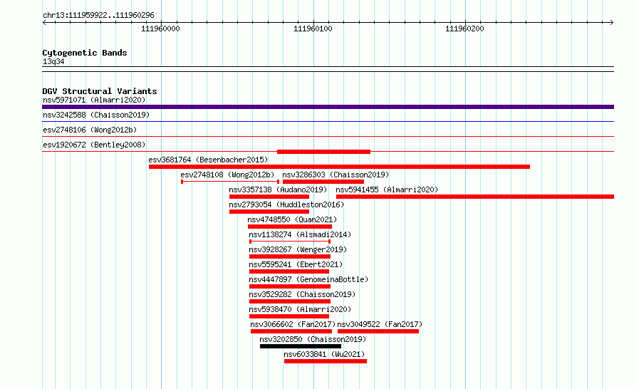This screenshot has width=634, height=389.
Task: Click the red bar under nsv3049522
Action: [x=378, y=331]
